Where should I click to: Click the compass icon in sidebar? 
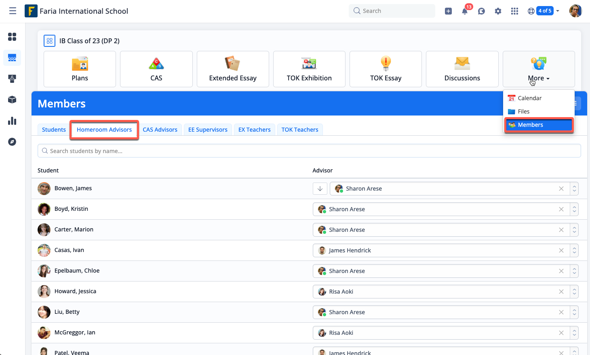[12, 142]
